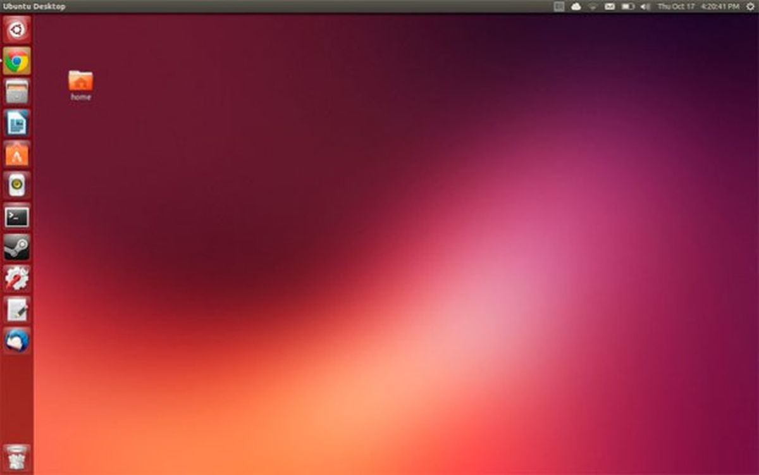The image size is (759, 475).
Task: Open the Ubuntu Software Center
Action: click(x=16, y=154)
